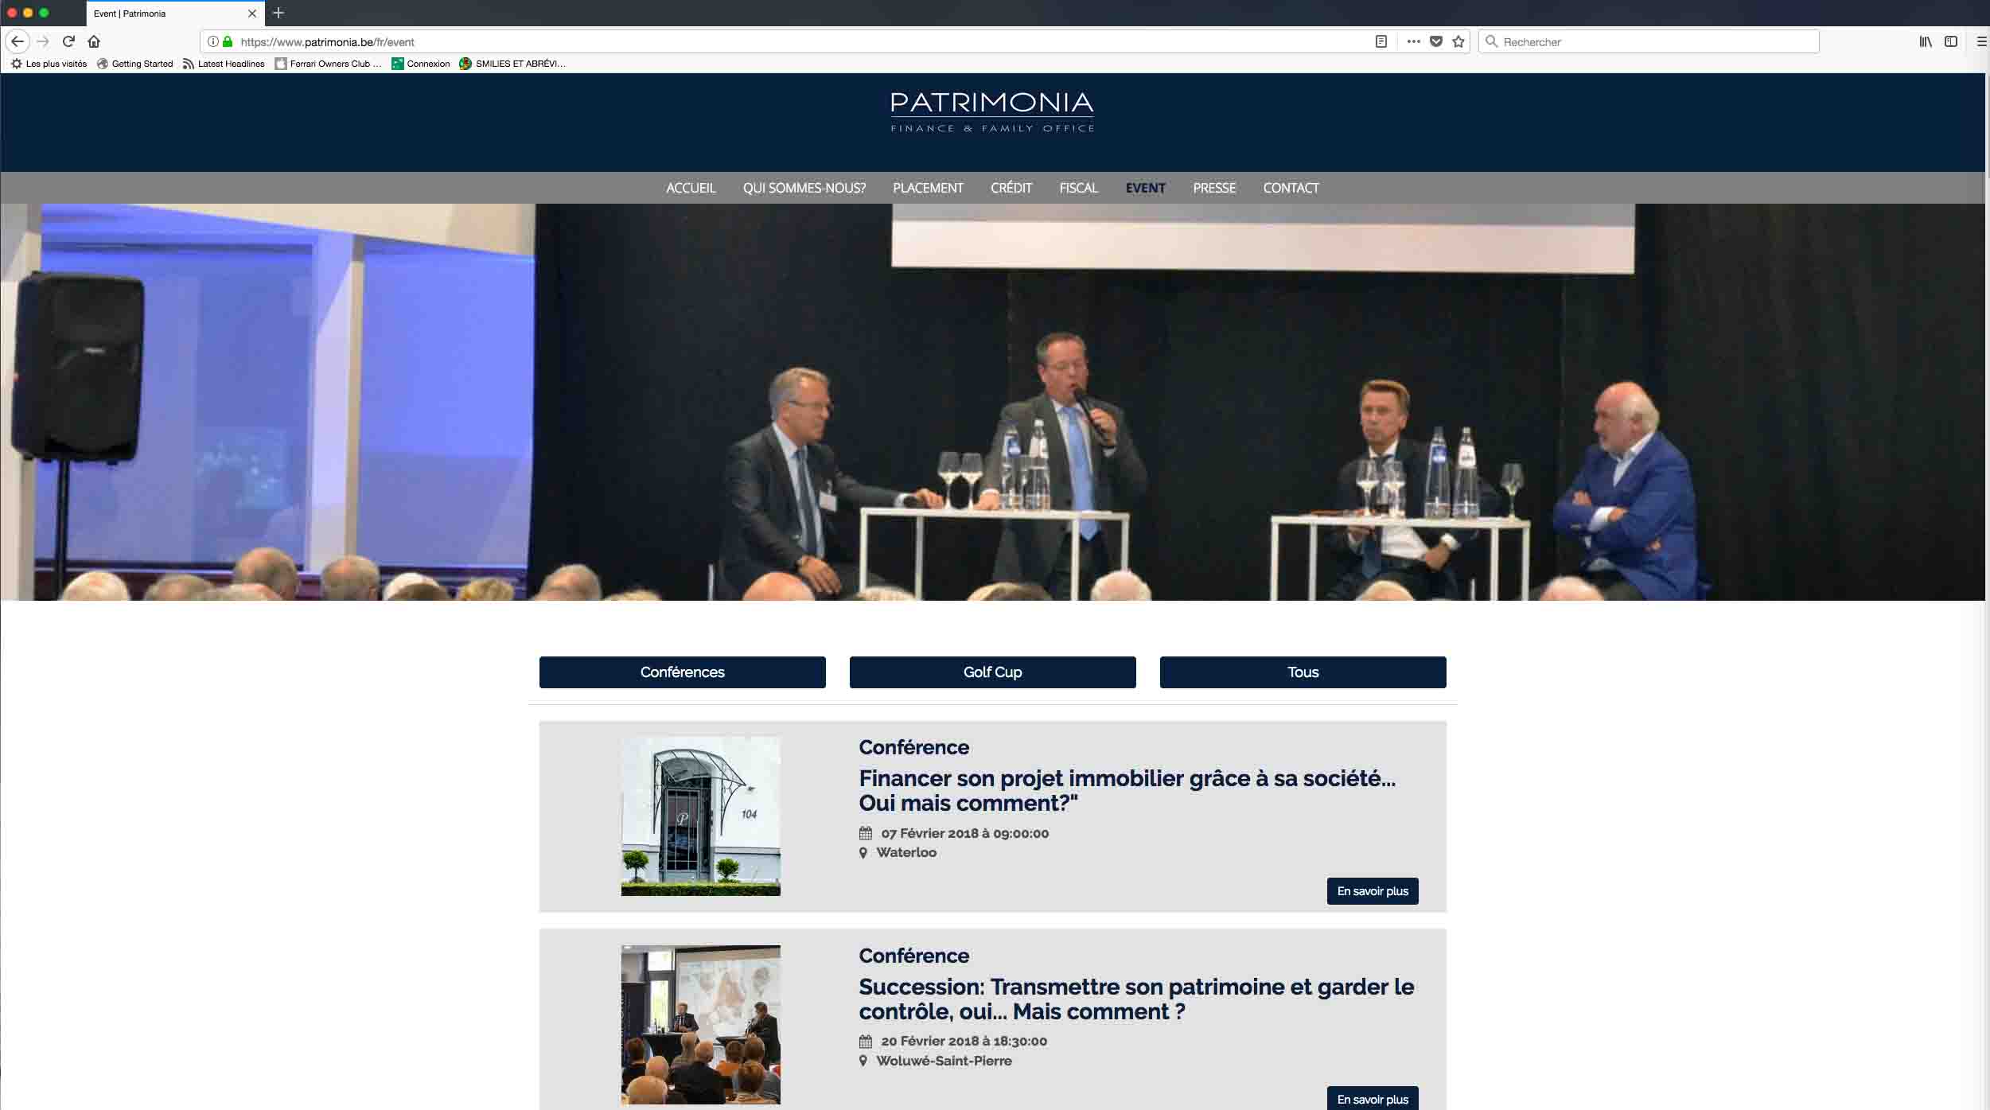Open page actions three-dots menu
This screenshot has width=1990, height=1110.
point(1413,41)
